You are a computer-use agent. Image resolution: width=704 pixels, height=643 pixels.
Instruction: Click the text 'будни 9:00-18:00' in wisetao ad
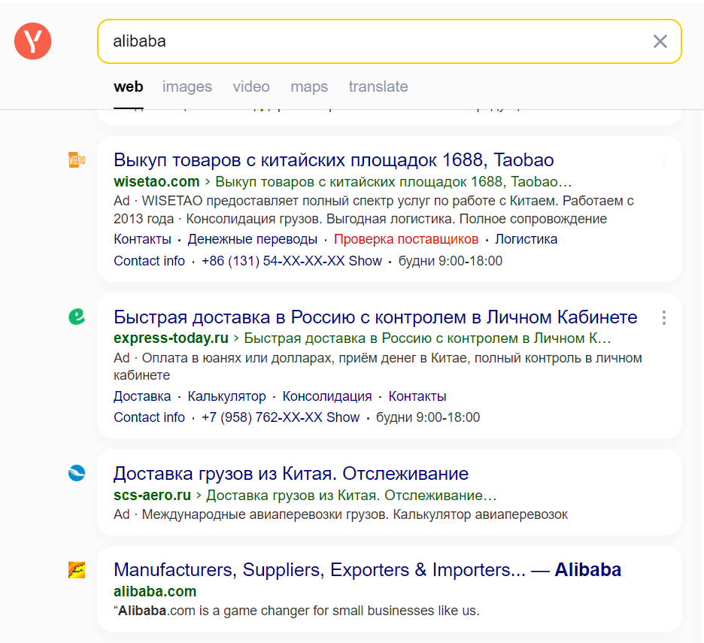point(451,260)
